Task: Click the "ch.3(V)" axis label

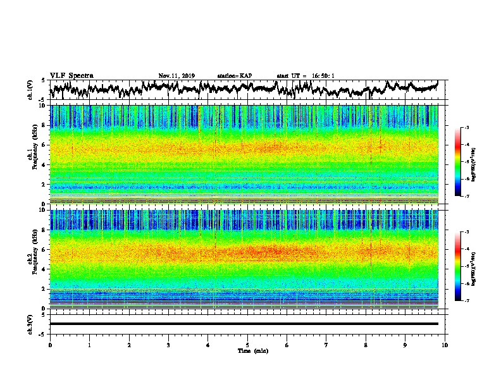Action: coord(30,324)
